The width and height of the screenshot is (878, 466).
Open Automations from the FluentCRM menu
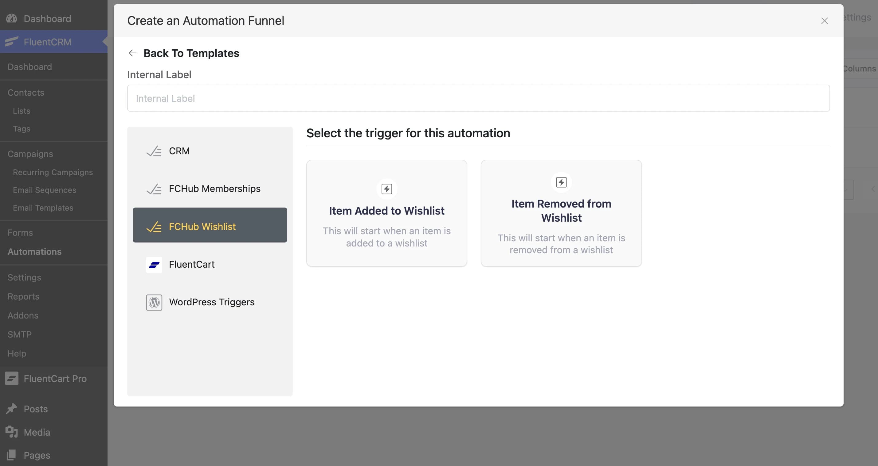34,252
